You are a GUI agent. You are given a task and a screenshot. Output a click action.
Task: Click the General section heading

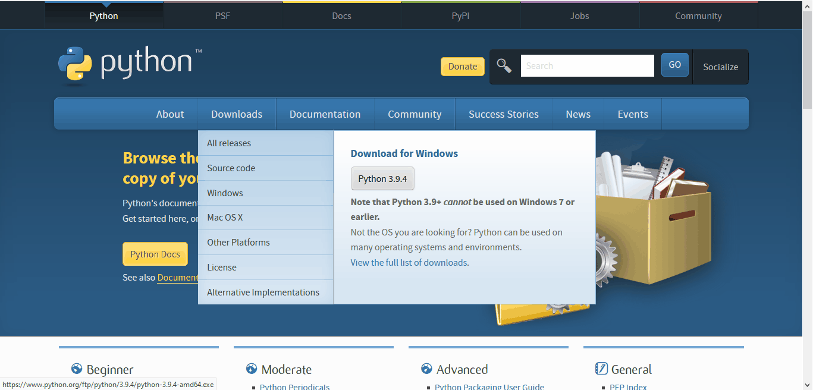(632, 369)
